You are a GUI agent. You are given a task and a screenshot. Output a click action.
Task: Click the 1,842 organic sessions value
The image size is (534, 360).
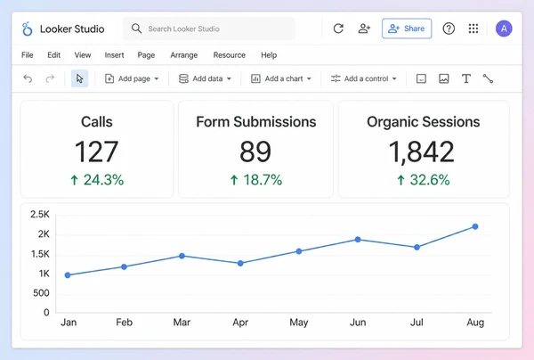[421, 152]
